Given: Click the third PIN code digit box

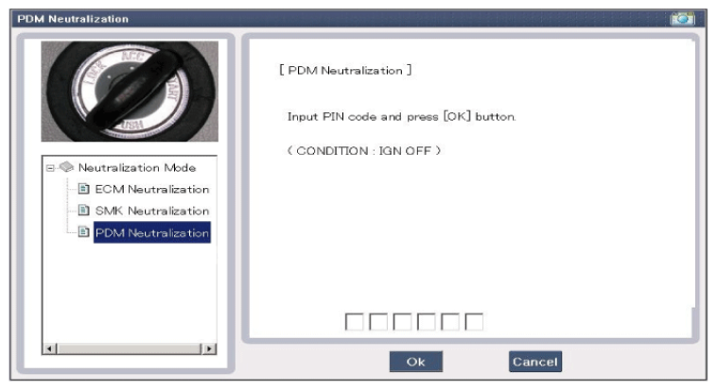Looking at the screenshot, I should 402,322.
